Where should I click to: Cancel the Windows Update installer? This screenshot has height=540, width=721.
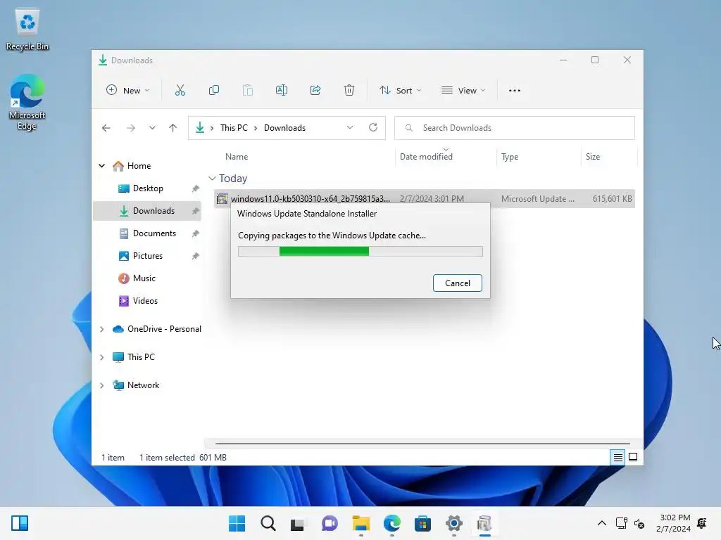(458, 283)
